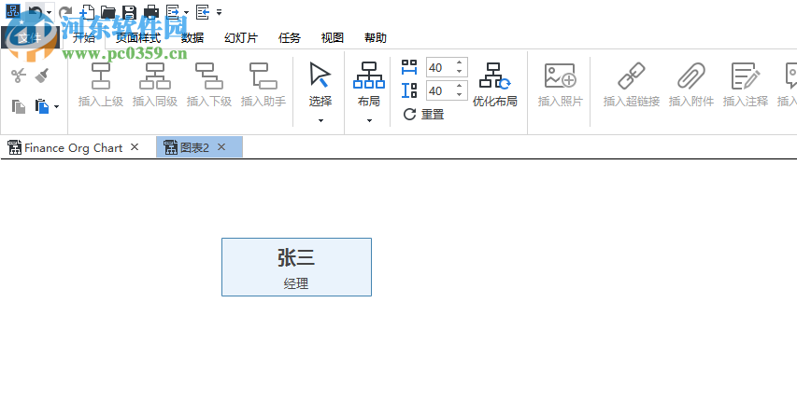Viewport: 797px width, 413px height.
Task: Open the 文件 menu
Action: [x=30, y=37]
